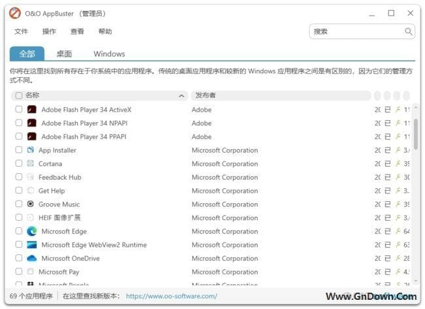Click status icon in Microsoft Edge row
425x309 pixels.
tap(388, 231)
